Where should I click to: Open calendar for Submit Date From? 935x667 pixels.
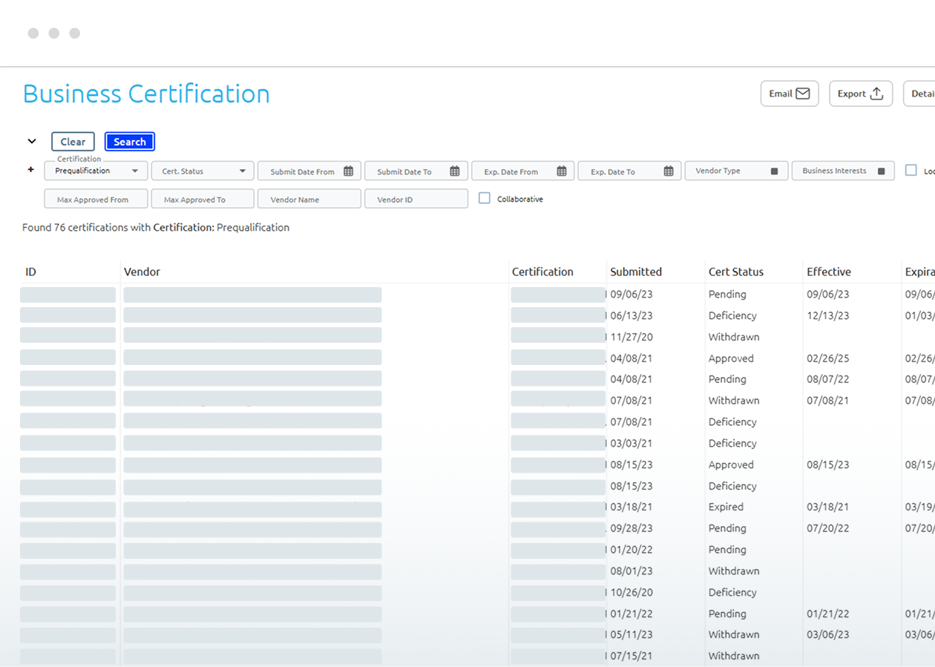[x=348, y=171]
